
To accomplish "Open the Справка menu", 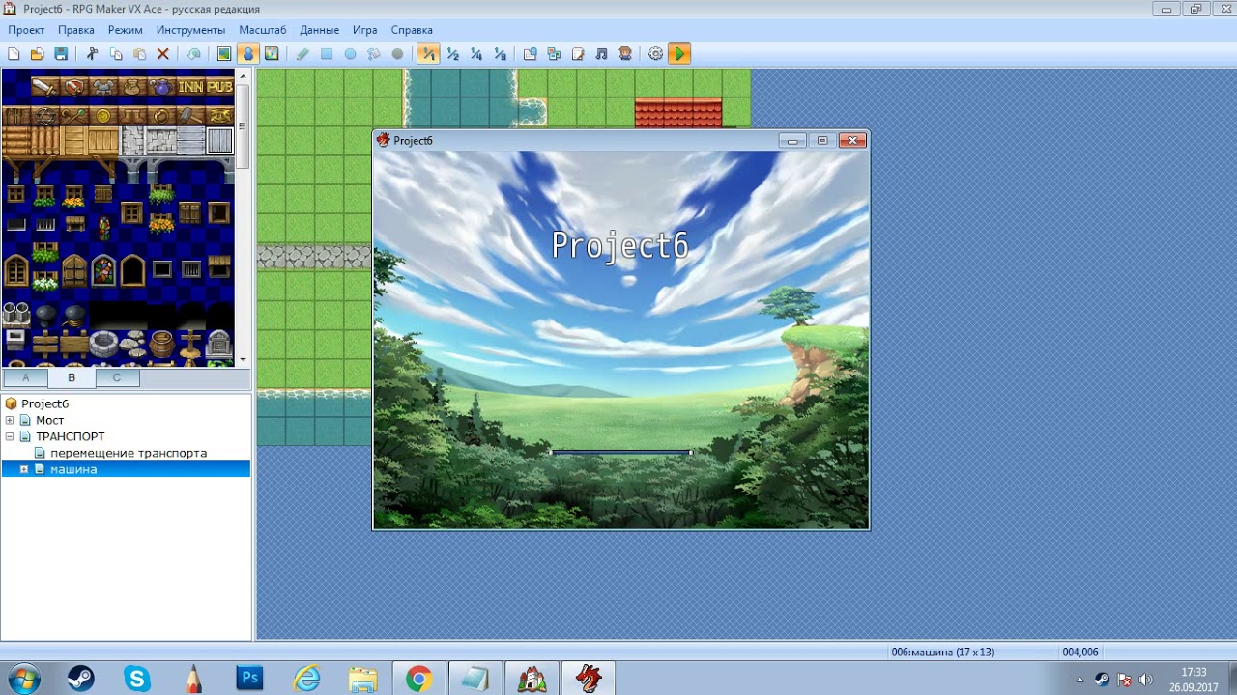I will tap(412, 30).
